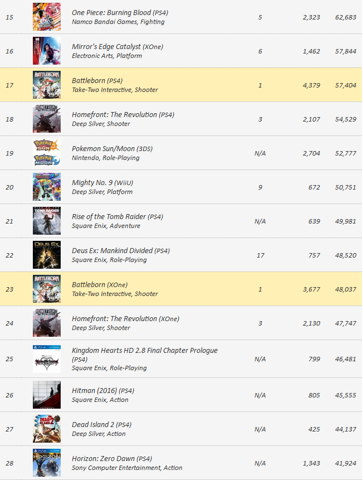Click Mirror's Edge Catalyst box art

47,51
